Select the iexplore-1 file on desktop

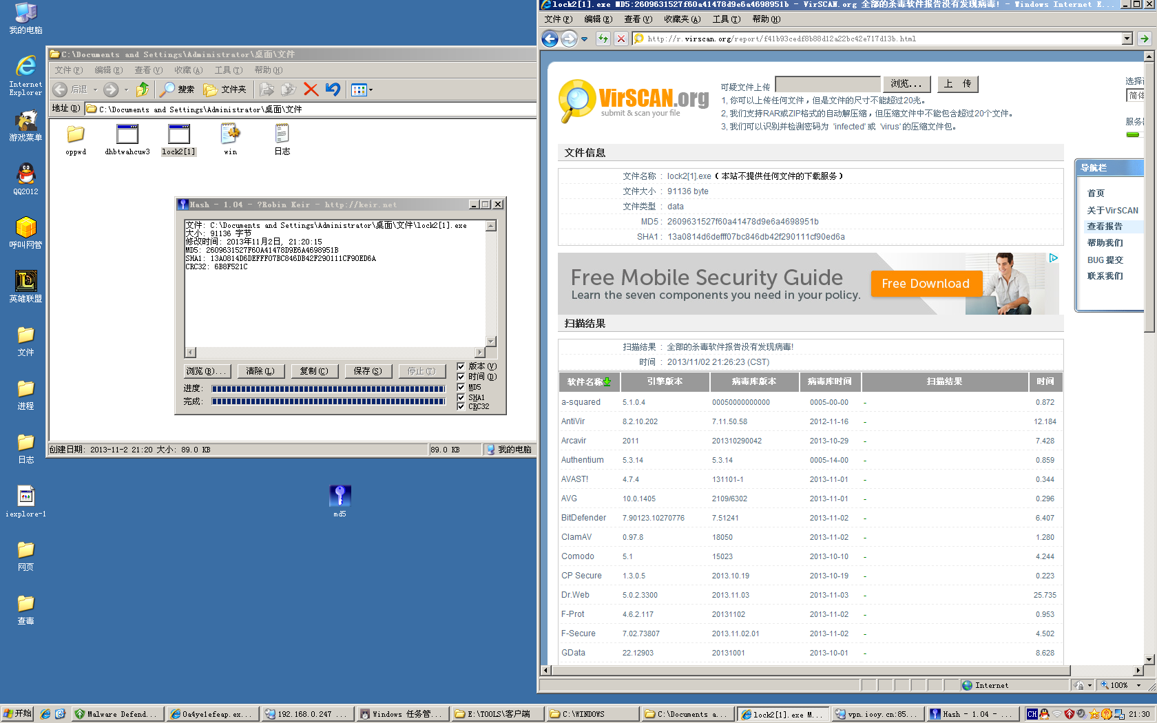tap(25, 501)
